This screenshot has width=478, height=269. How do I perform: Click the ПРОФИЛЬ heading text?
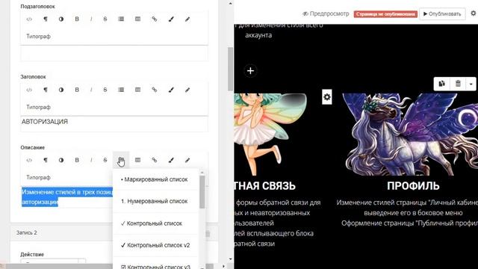coord(413,186)
